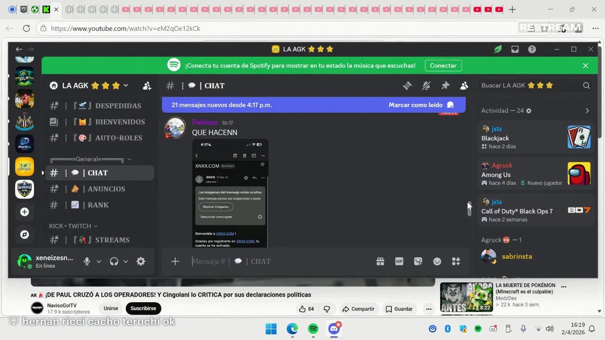Open the emoji picker
The image size is (605, 340).
pyautogui.click(x=437, y=261)
